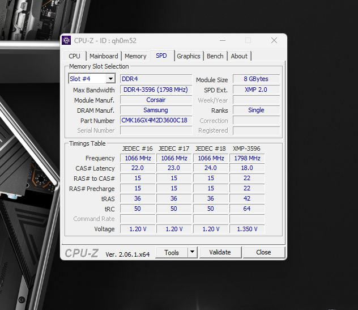Click the JEDEC #16 column header
358x310 pixels.
(x=138, y=148)
